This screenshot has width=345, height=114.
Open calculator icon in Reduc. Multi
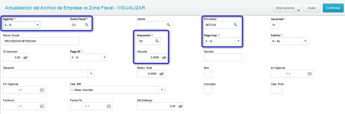(x=161, y=74)
